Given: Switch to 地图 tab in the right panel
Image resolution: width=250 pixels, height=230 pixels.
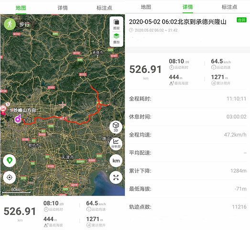Looking at the screenshot, I should click(146, 7).
